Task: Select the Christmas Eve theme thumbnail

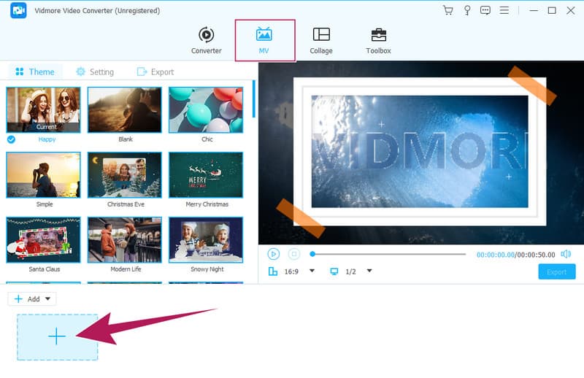Action: pyautogui.click(x=125, y=174)
